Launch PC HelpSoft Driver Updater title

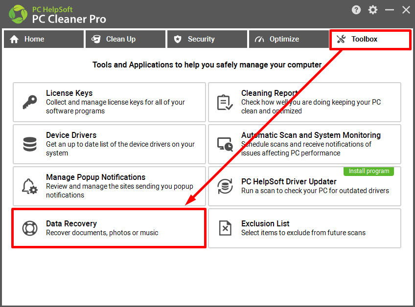[x=289, y=182]
